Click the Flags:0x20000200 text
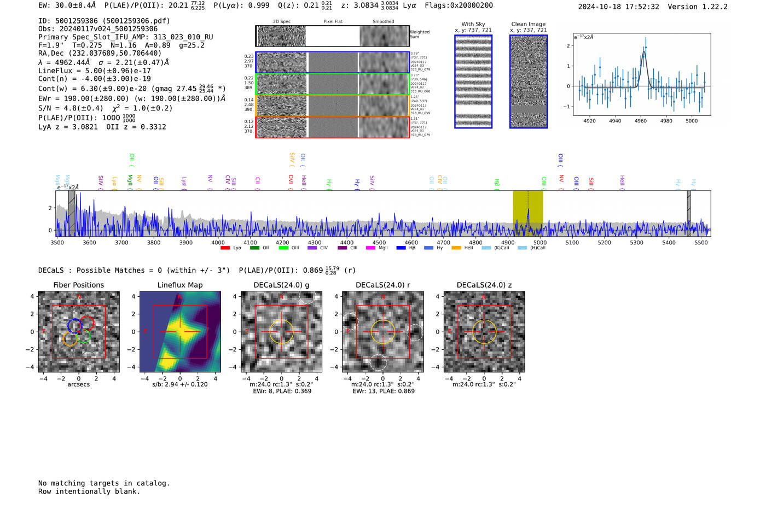Screen dimensions: 766x521 [x=459, y=5]
